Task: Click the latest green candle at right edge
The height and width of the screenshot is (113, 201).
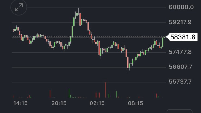Action: tap(163, 42)
